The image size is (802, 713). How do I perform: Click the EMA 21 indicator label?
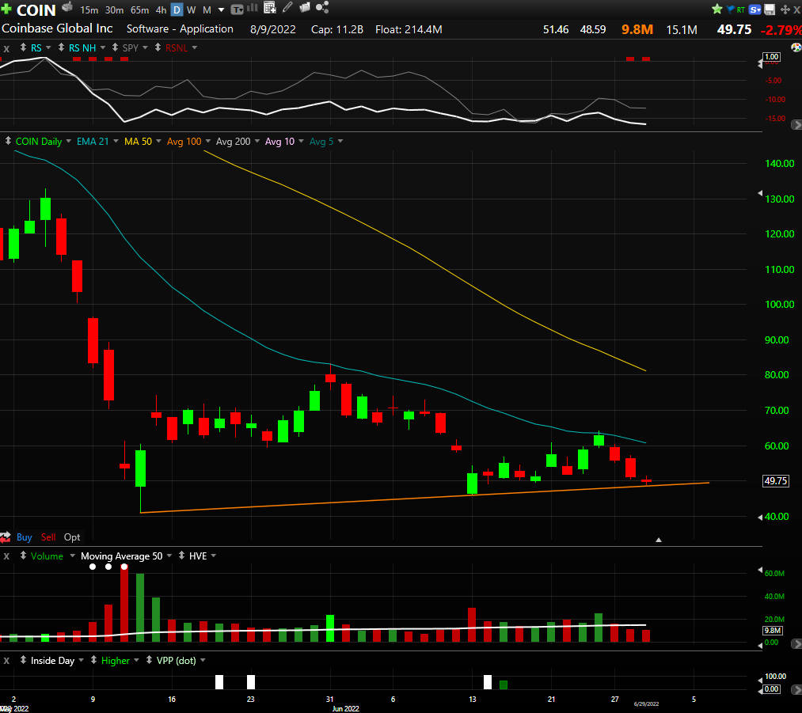93,142
